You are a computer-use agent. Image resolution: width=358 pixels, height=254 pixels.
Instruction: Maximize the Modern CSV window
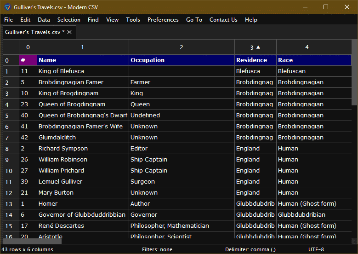326,7
